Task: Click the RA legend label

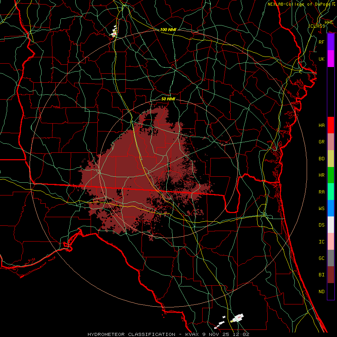Action: click(x=322, y=192)
